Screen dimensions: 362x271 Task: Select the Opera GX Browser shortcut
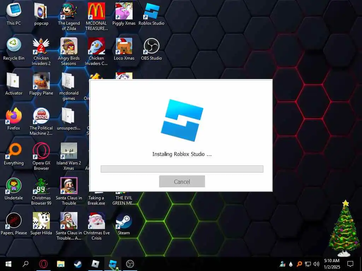[41, 156]
